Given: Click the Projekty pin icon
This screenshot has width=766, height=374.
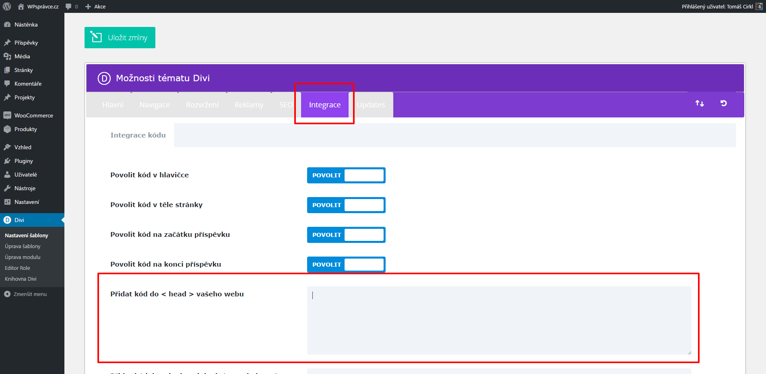Looking at the screenshot, I should (x=7, y=97).
